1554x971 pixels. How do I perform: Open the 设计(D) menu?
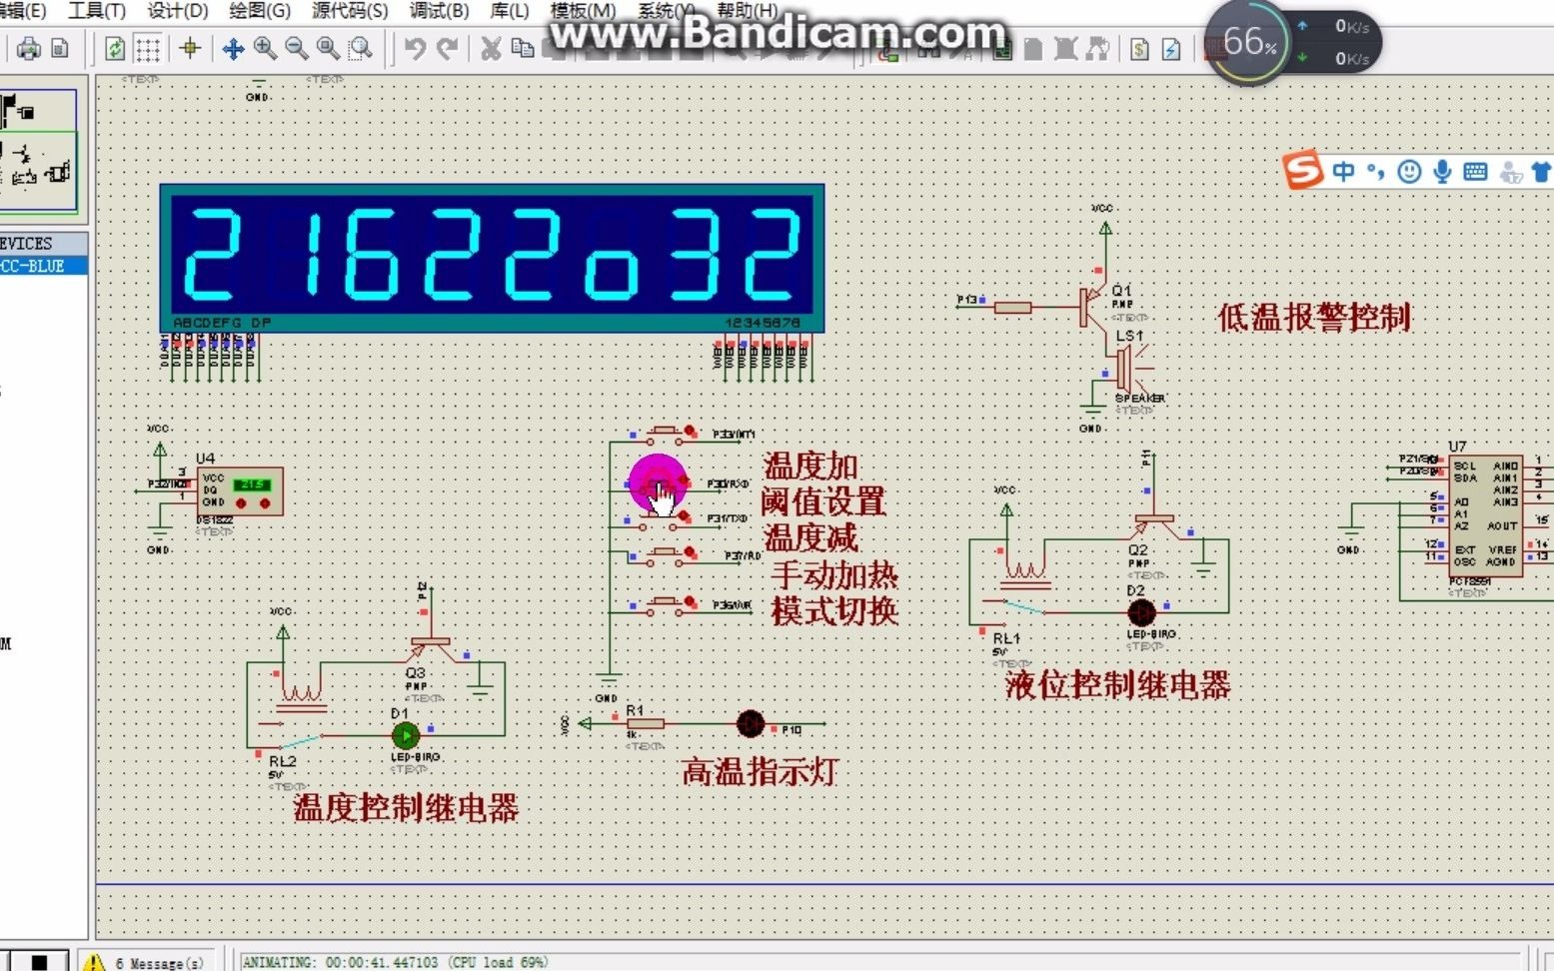[178, 11]
